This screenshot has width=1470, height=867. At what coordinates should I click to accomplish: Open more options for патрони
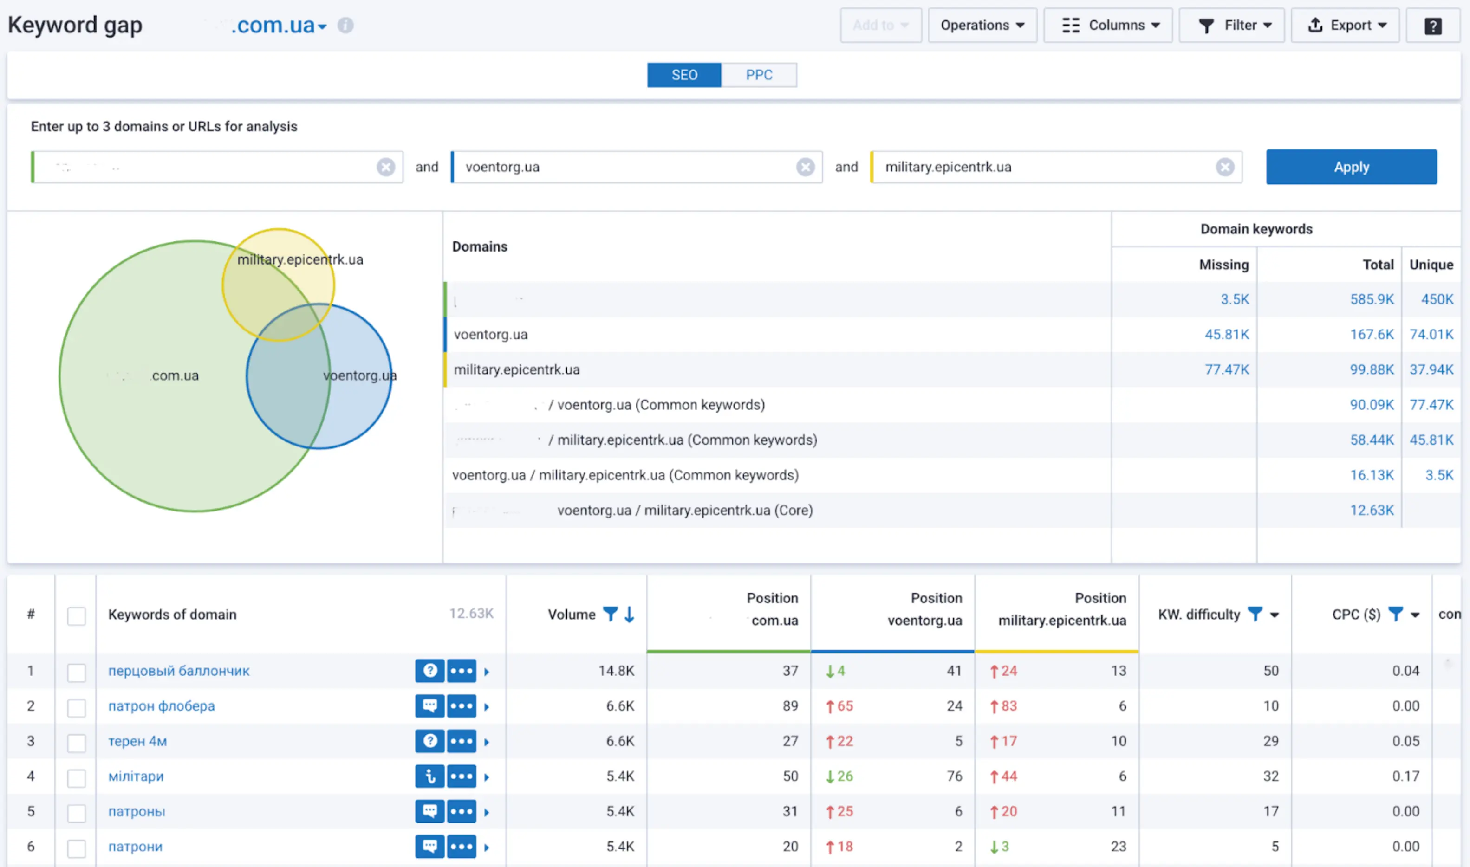(x=462, y=846)
